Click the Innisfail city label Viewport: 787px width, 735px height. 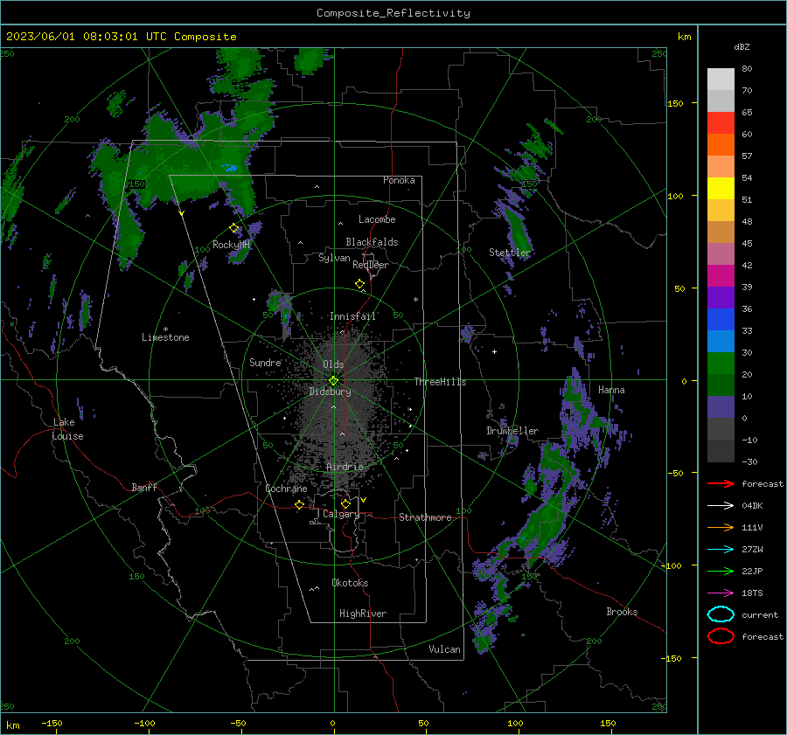[x=353, y=316]
